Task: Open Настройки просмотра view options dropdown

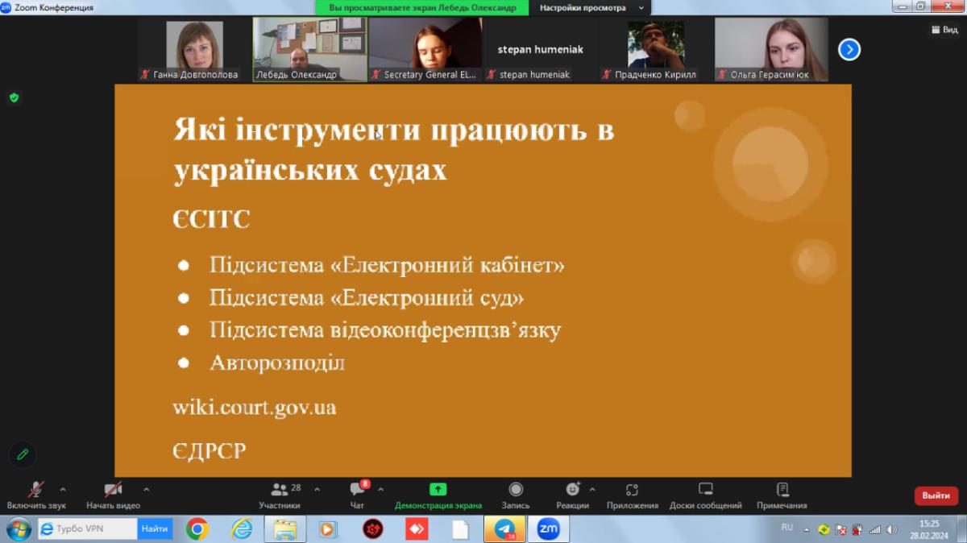Action: pyautogui.click(x=591, y=7)
